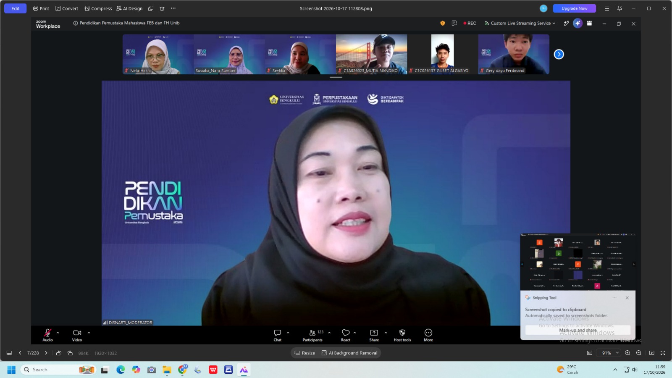
Task: Open the 91% zoom level dropdown
Action: point(610,353)
